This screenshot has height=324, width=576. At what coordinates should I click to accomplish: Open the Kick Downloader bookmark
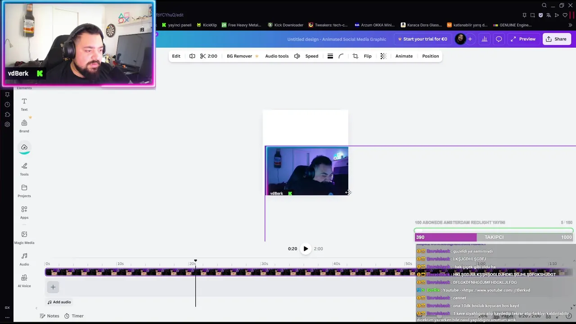[x=285, y=25]
